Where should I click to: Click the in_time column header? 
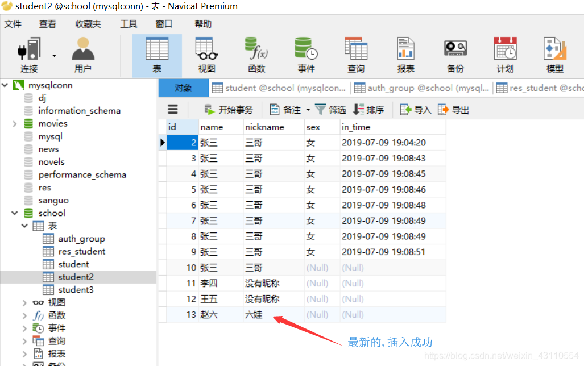pos(393,127)
